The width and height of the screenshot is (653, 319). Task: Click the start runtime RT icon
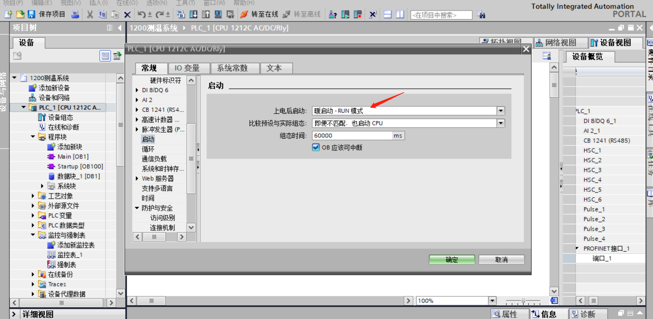pos(230,14)
